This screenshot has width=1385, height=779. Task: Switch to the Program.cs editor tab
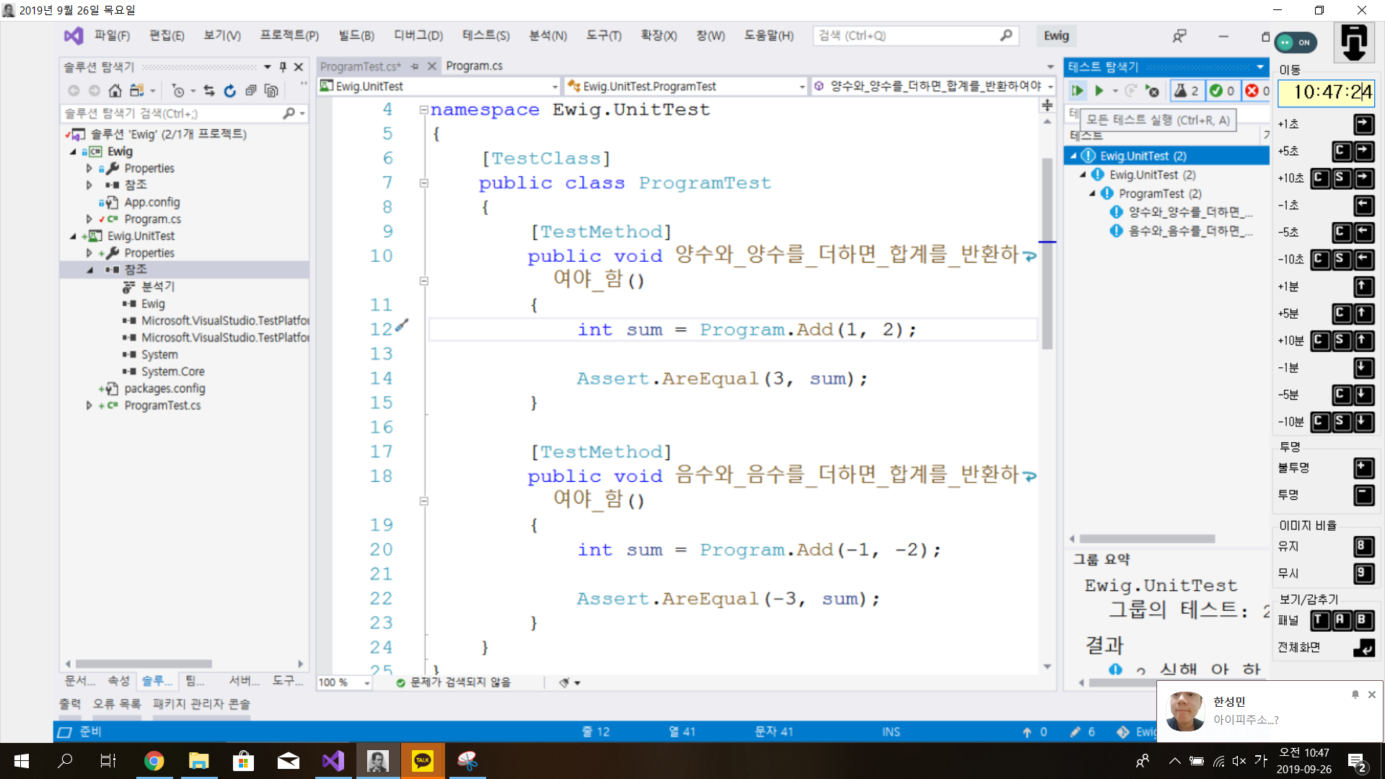pos(474,66)
